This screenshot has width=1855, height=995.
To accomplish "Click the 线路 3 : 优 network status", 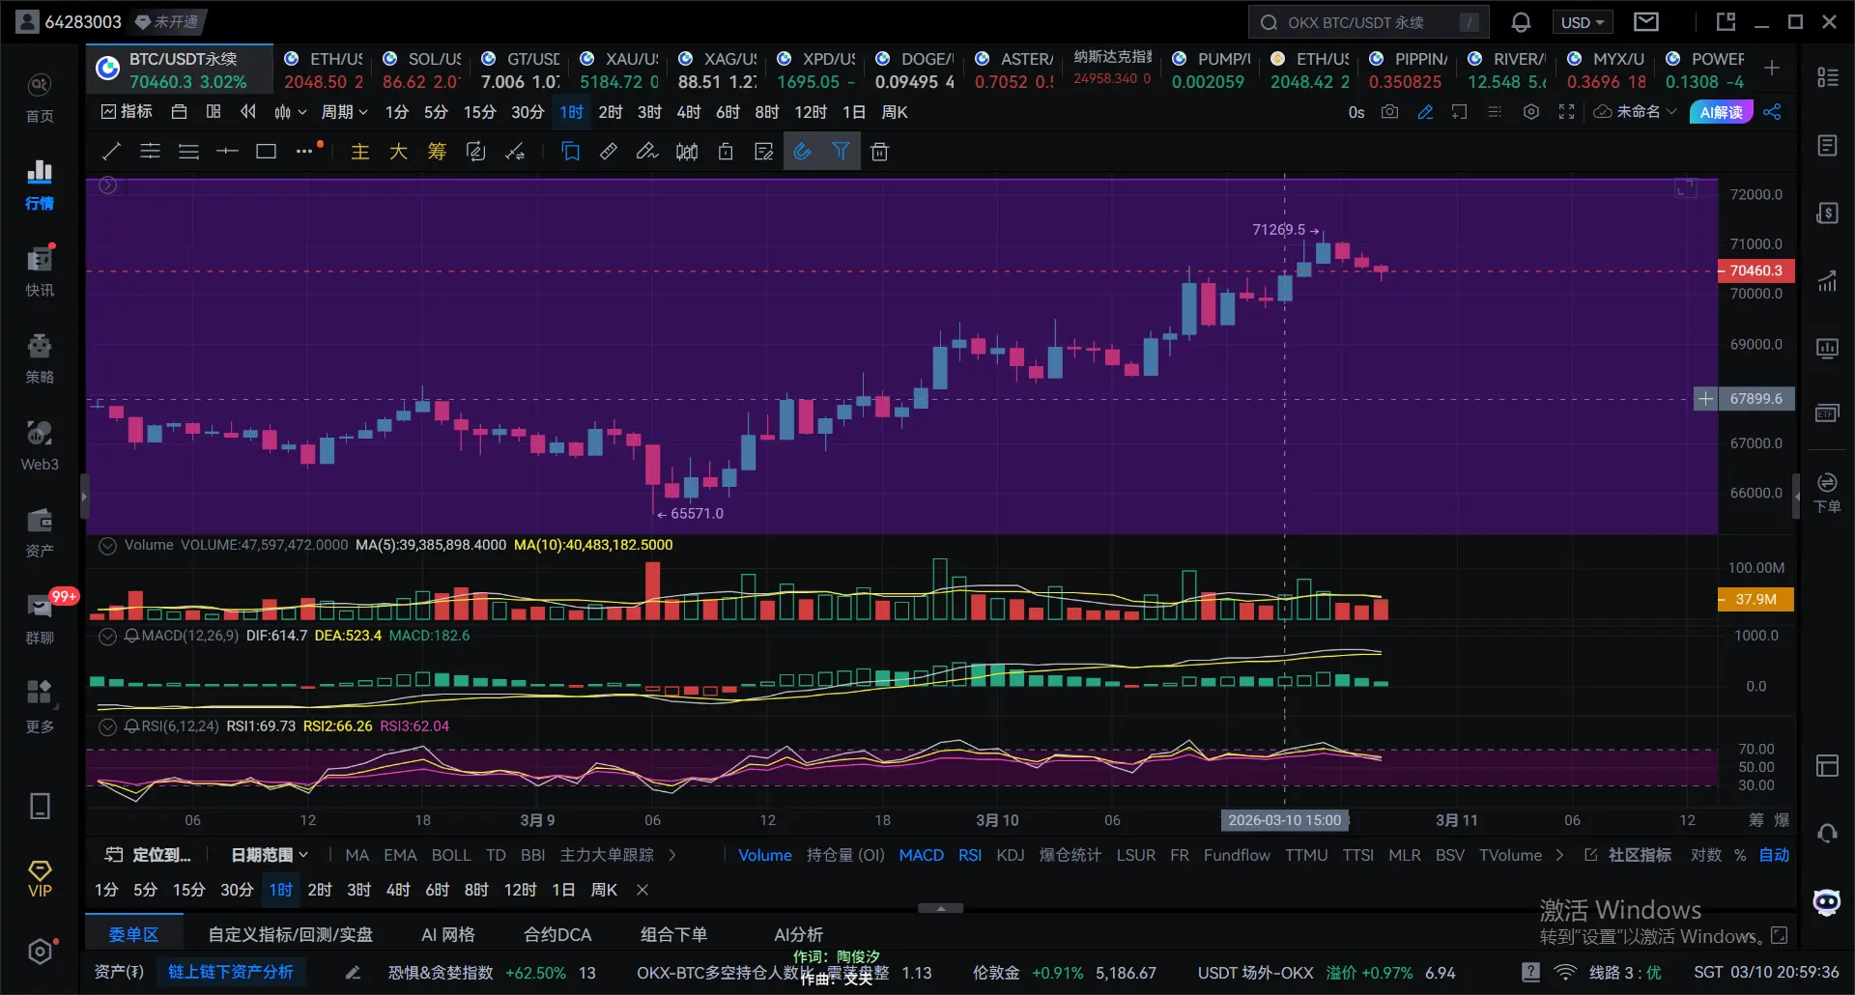I will [x=1625, y=973].
